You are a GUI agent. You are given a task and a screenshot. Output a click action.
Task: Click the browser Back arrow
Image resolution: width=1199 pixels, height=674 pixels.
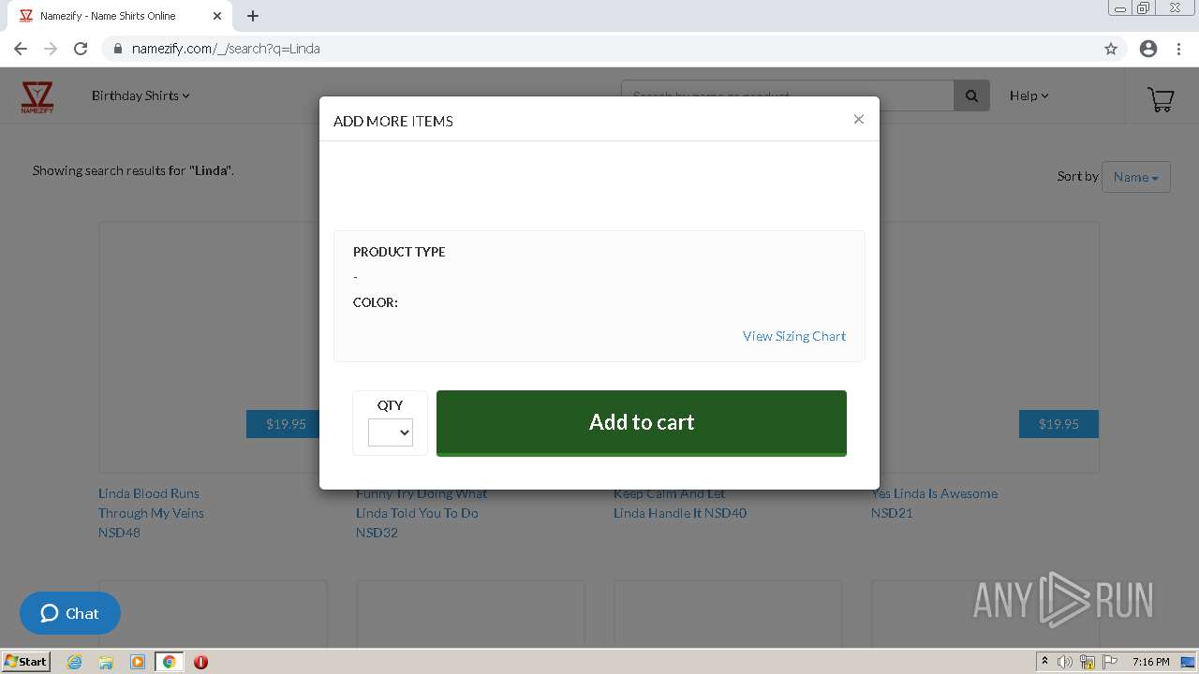coord(21,49)
